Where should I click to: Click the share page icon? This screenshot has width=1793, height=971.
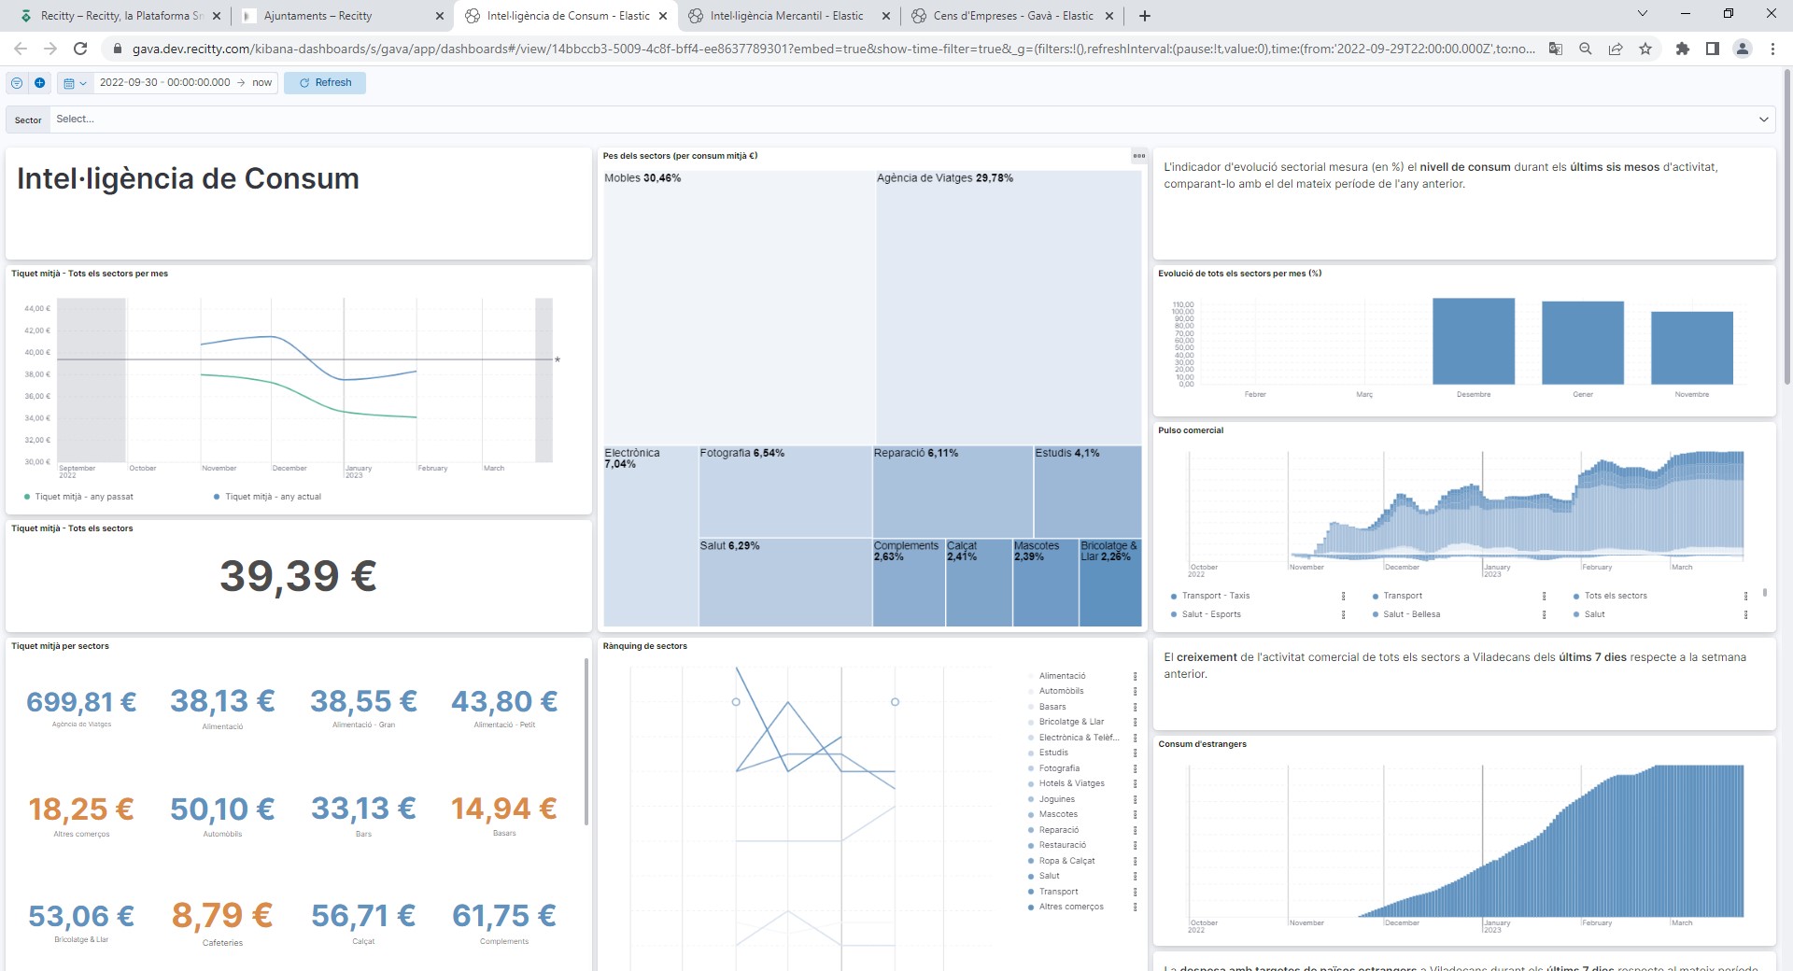pos(1616,49)
